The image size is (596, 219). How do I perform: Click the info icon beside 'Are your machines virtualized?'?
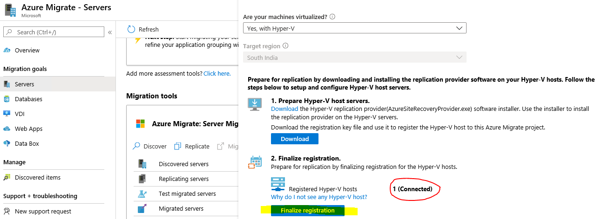point(332,16)
